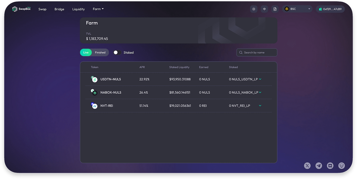Viewport: 357px width, 180px height.
Task: Click the Earned column header
Action: (204, 67)
